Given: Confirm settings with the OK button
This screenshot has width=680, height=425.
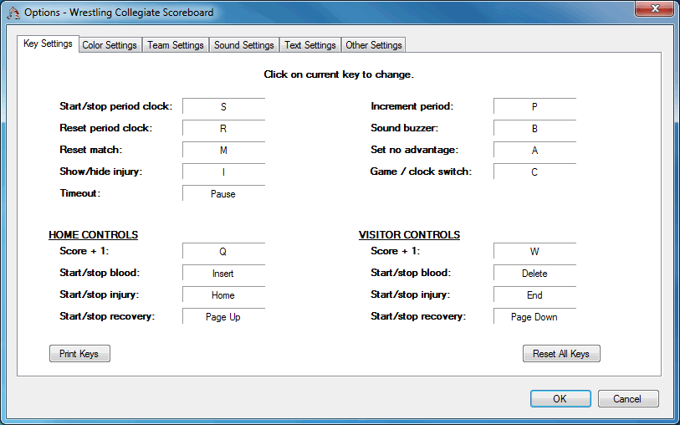Looking at the screenshot, I should [x=560, y=399].
